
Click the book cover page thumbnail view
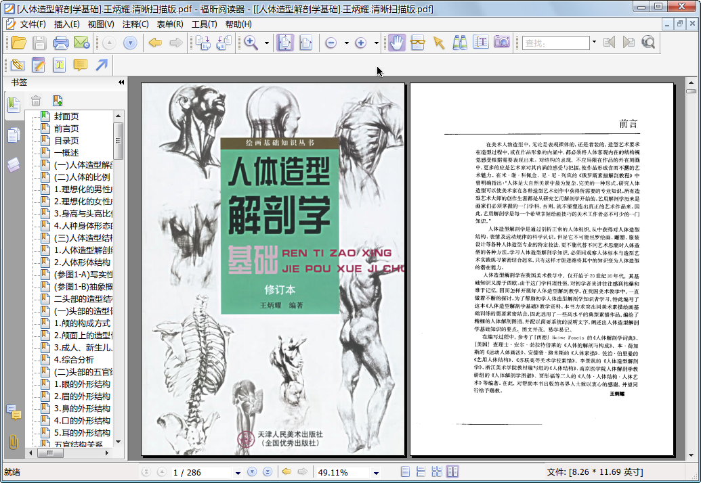pos(273,269)
